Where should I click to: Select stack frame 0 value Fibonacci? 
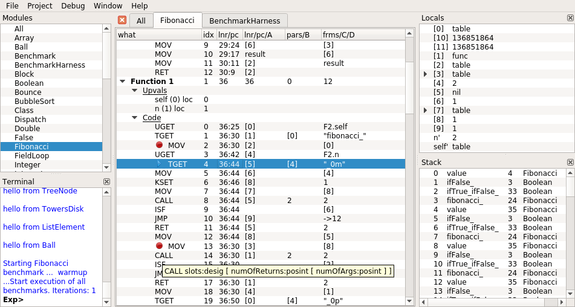click(493, 173)
